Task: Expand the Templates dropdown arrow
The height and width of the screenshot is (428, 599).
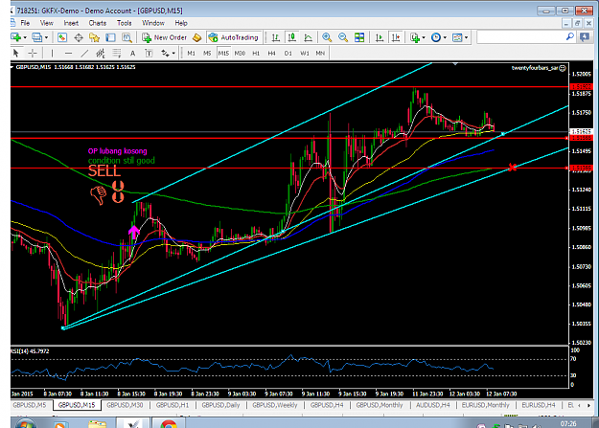Action: (466, 37)
